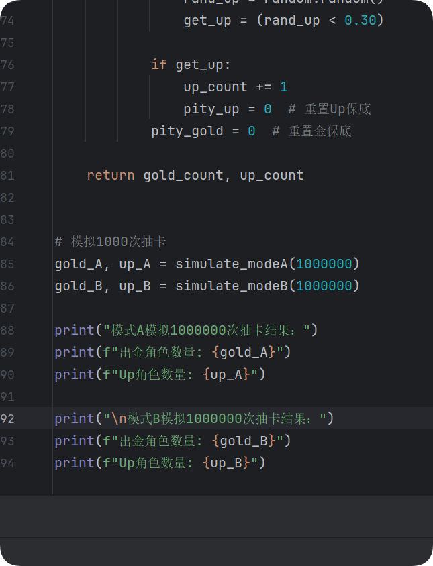Click 'up_count += 1' on line 77
This screenshot has width=433, height=566.
tap(235, 87)
